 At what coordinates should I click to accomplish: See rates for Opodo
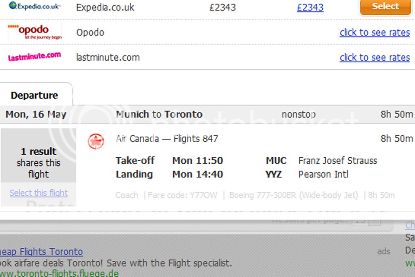[x=375, y=32]
